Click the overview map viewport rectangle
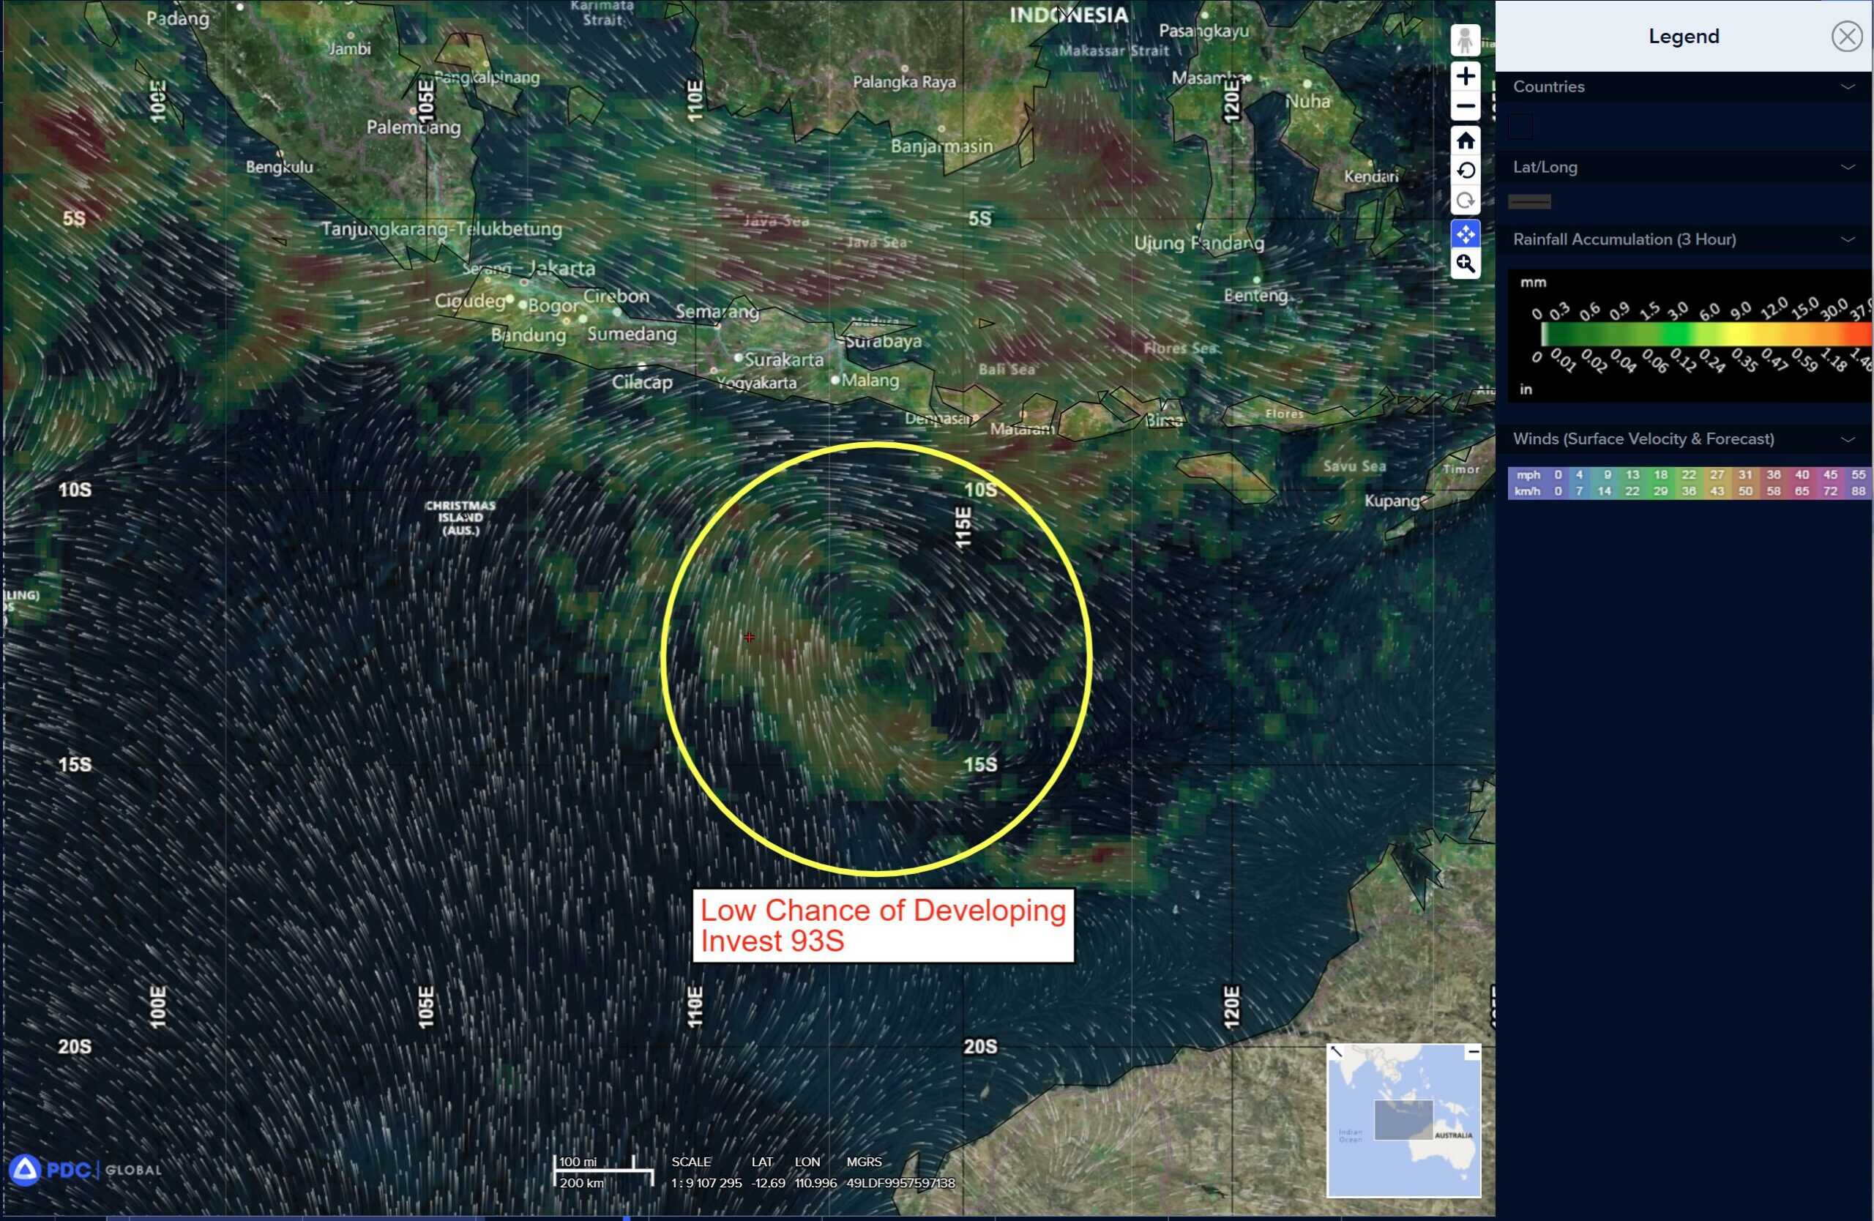Viewport: 1874px width, 1221px height. coord(1403,1119)
